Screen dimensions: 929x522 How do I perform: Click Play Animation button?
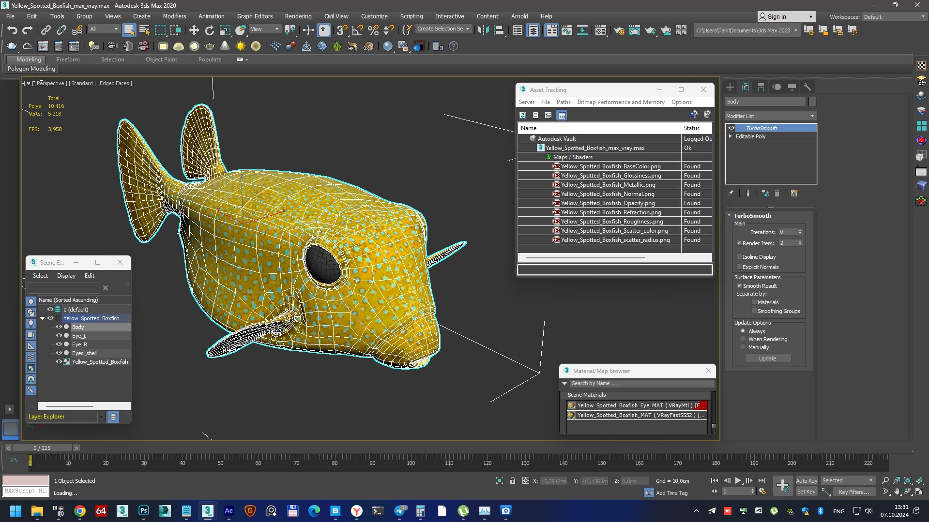pos(738,480)
